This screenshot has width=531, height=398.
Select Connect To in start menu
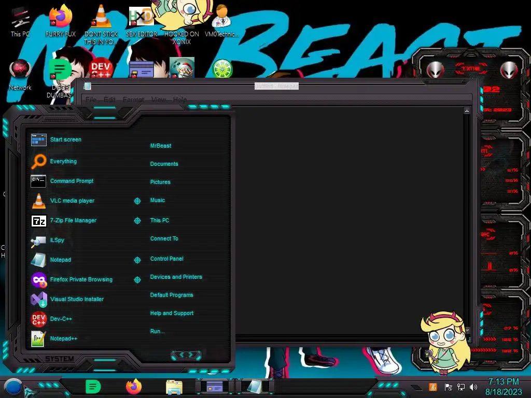tap(164, 238)
